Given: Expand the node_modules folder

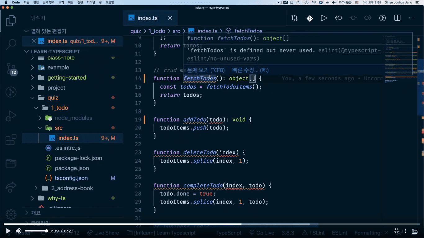Looking at the screenshot, I should [x=73, y=118].
